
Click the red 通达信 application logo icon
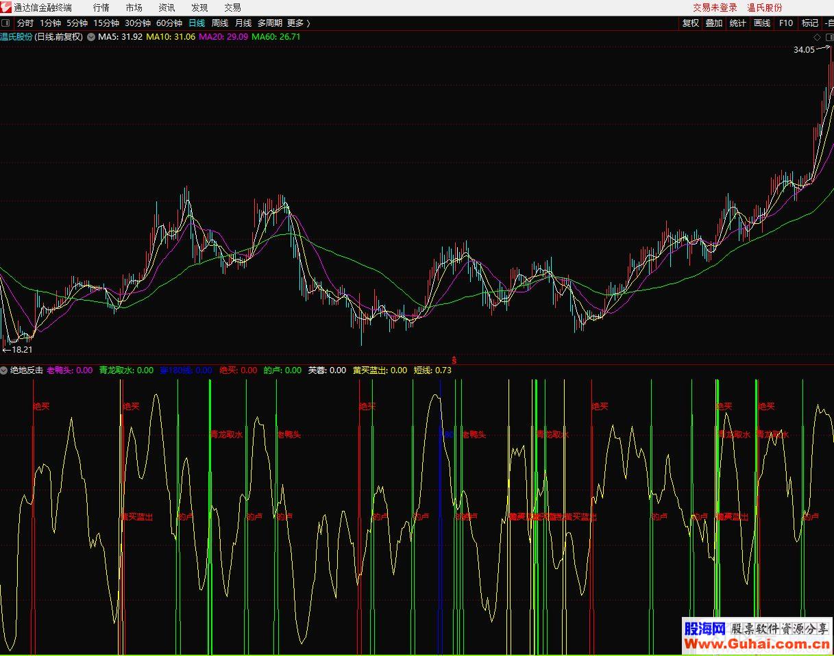(x=6, y=8)
